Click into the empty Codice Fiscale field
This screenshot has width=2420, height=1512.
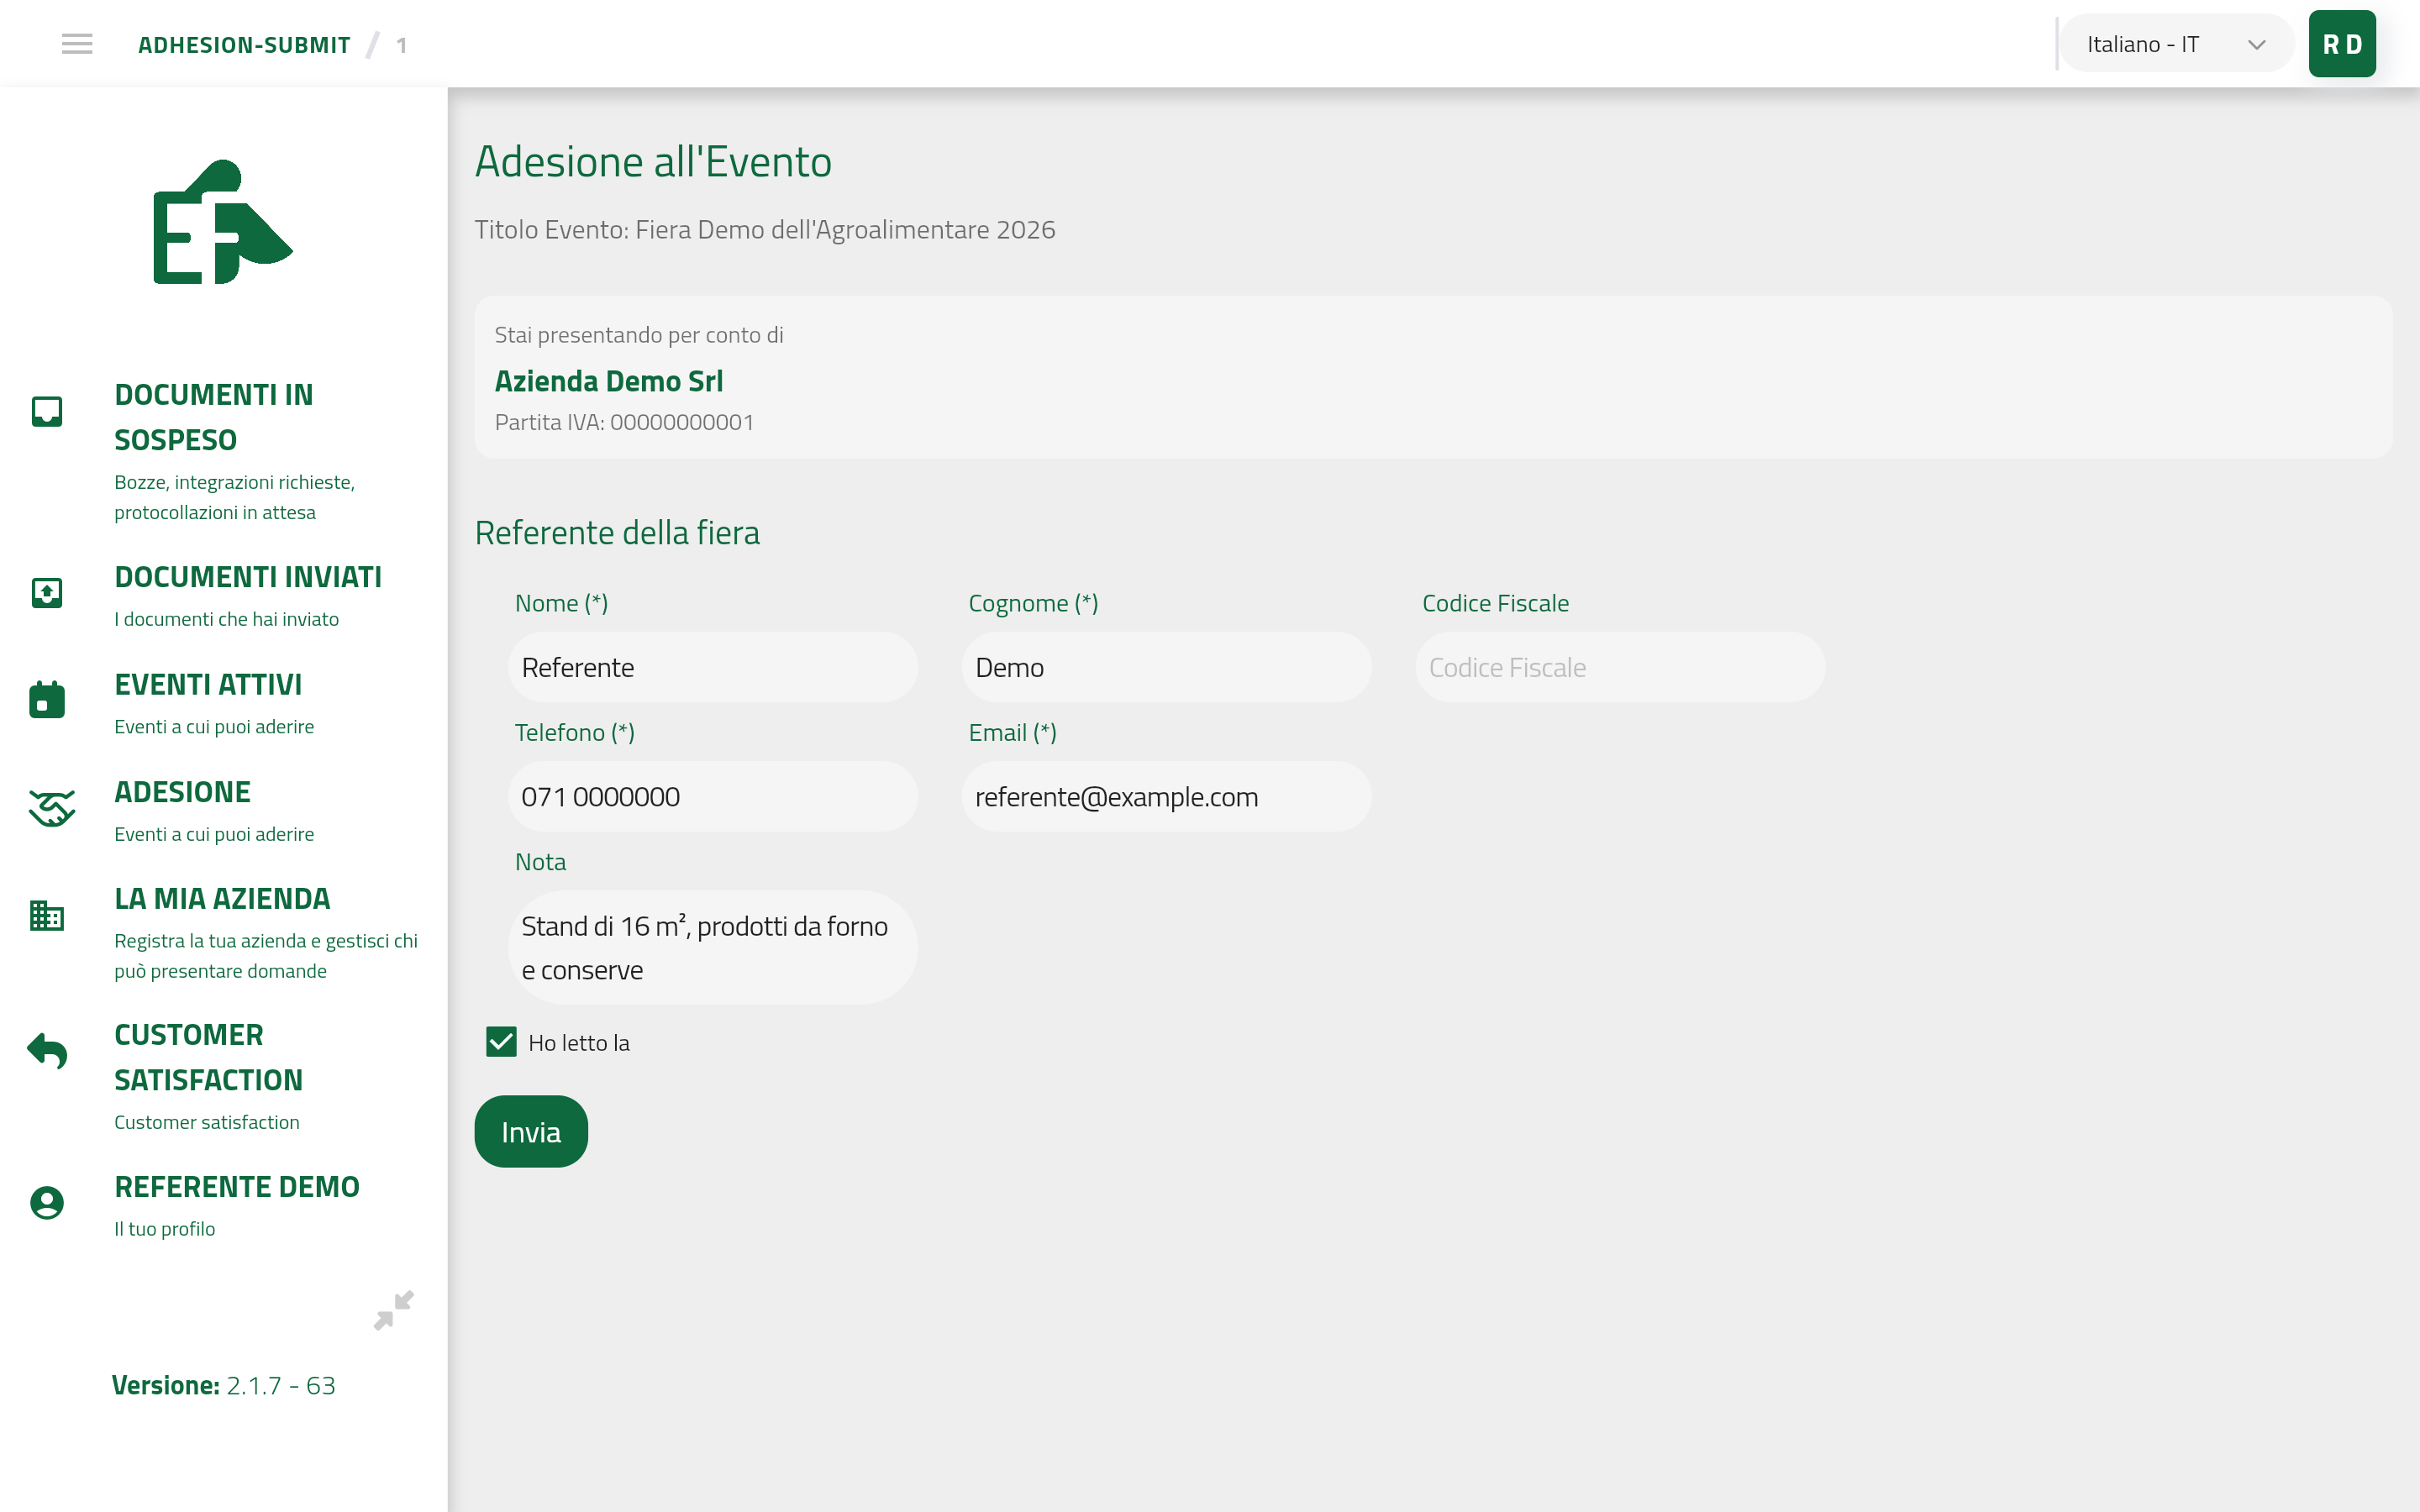(x=1620, y=667)
